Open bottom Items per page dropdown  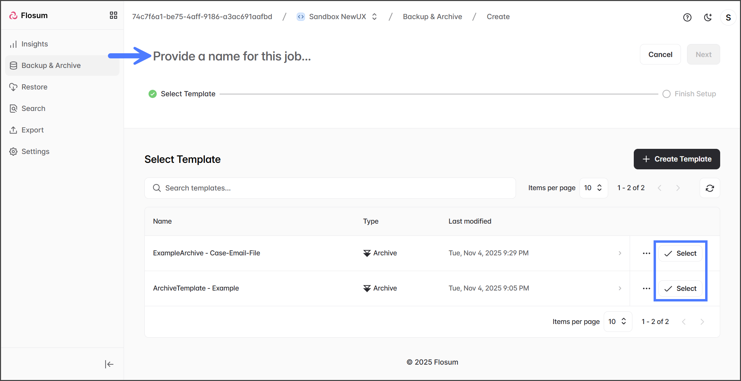617,322
